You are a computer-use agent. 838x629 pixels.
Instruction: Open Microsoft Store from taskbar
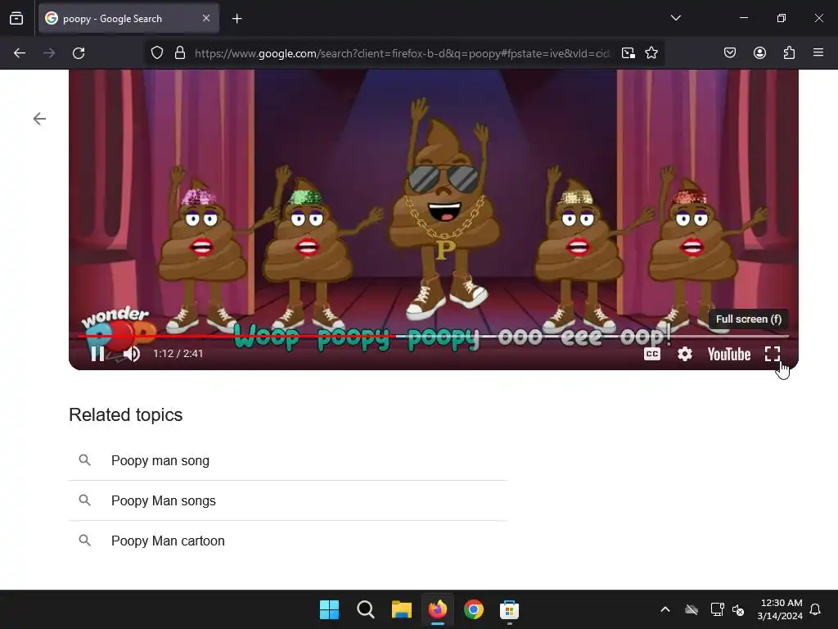(509, 609)
